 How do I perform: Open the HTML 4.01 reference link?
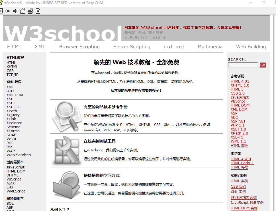(x=240, y=81)
